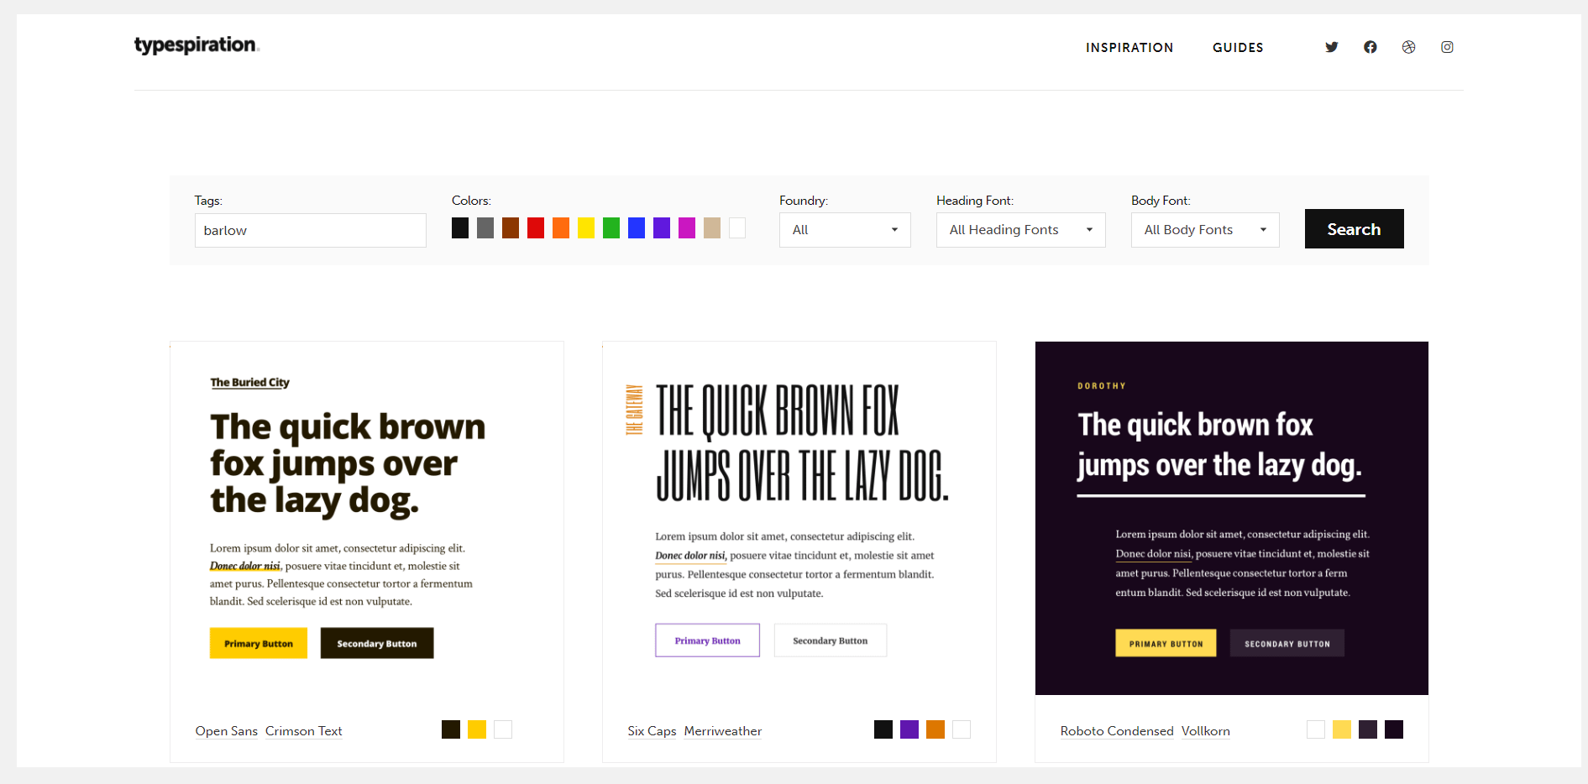
Task: Open the Crimson Text font link
Action: point(304,731)
